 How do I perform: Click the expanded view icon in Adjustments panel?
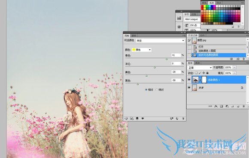pyautogui.click(x=132, y=119)
